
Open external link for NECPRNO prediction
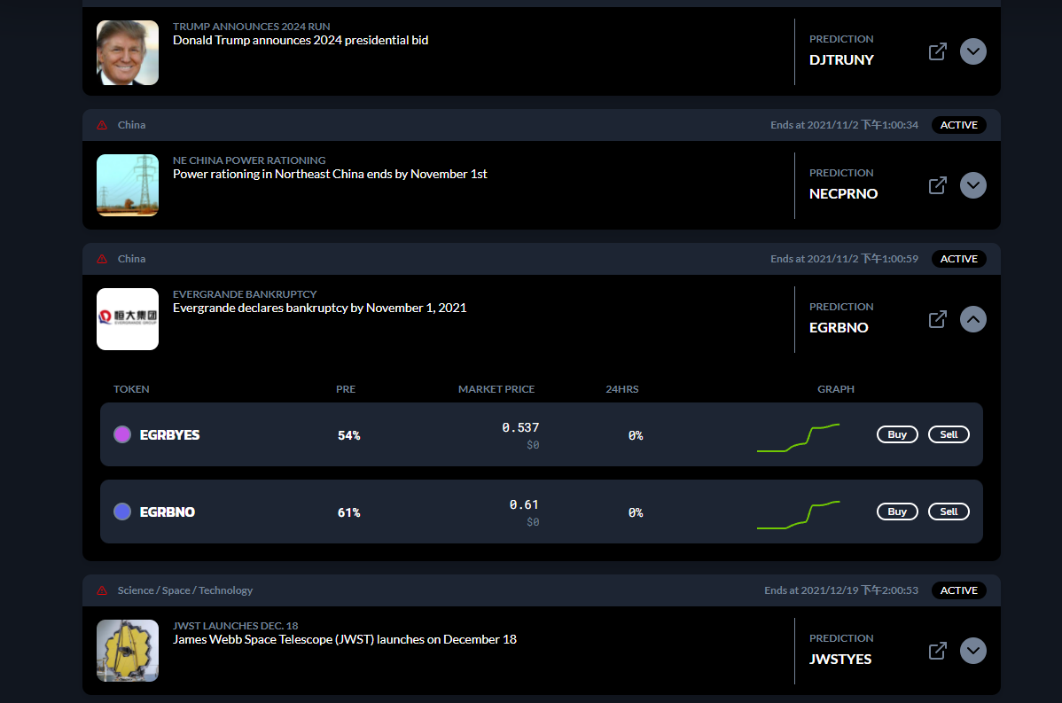point(937,185)
